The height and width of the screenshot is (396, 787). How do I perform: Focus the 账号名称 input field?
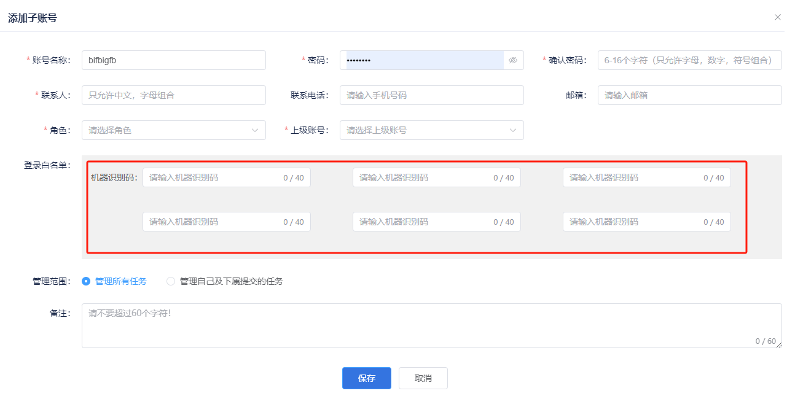pos(173,60)
